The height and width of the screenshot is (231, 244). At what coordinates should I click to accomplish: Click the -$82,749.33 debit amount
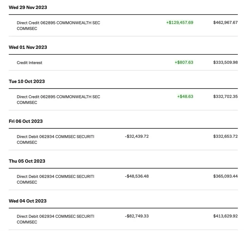click(137, 216)
